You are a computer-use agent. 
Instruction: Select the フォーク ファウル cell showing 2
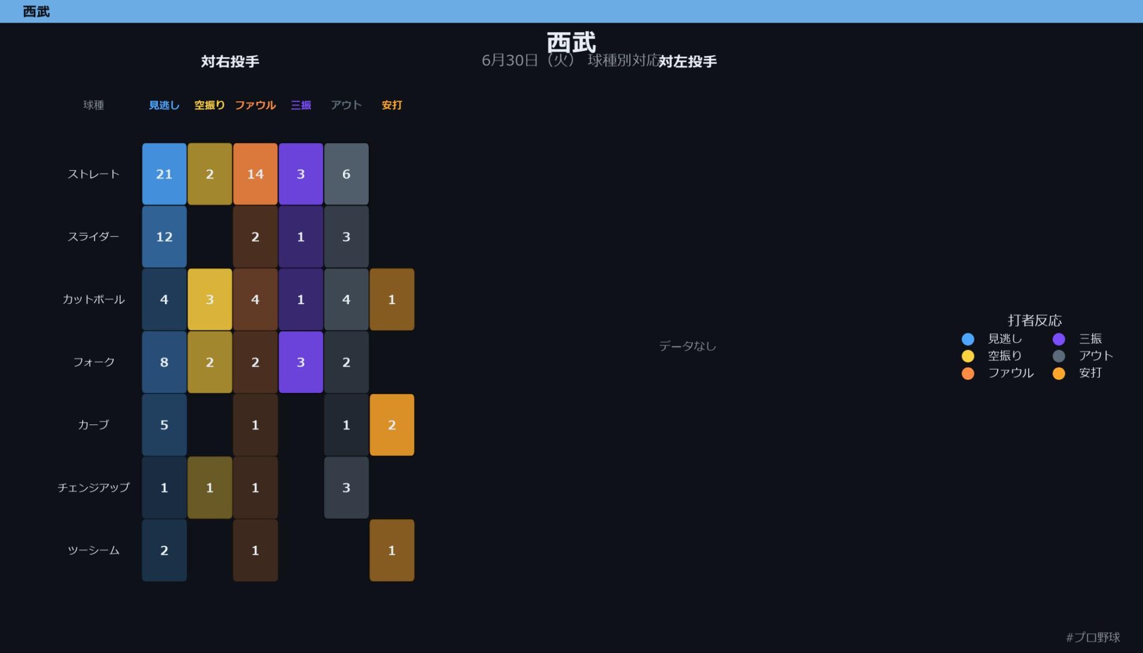255,362
